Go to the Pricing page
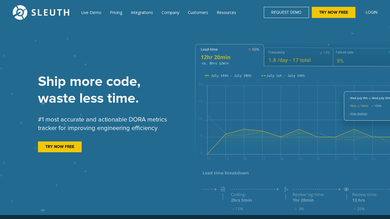 (x=116, y=13)
